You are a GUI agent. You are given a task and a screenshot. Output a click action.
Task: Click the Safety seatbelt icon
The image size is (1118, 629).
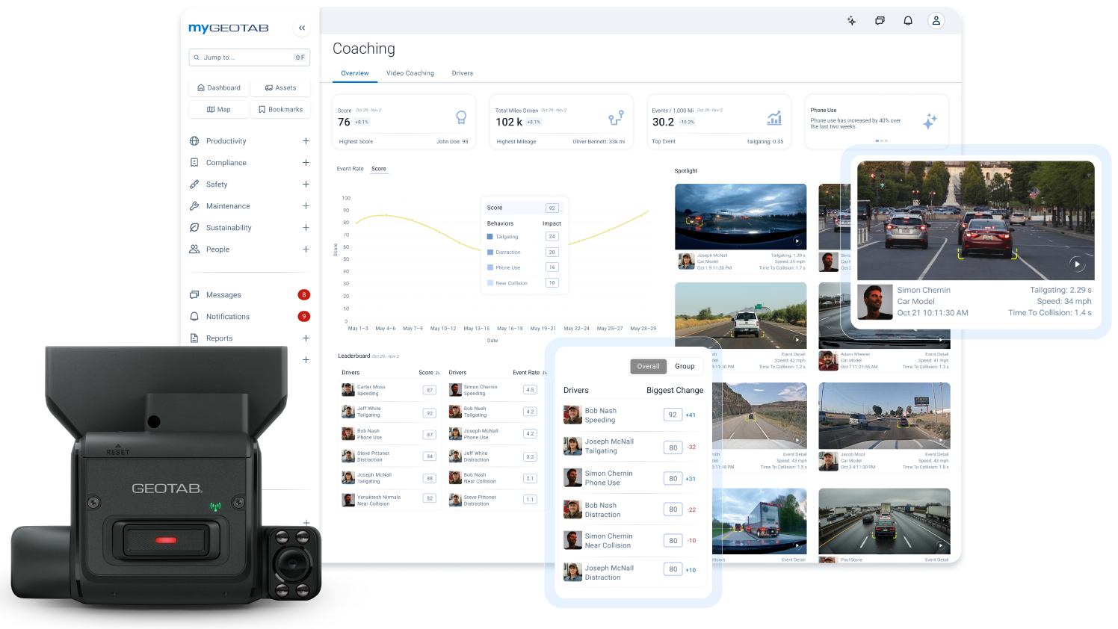coord(194,185)
